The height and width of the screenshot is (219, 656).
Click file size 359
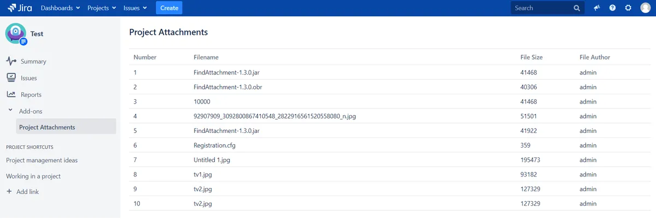[x=525, y=145]
